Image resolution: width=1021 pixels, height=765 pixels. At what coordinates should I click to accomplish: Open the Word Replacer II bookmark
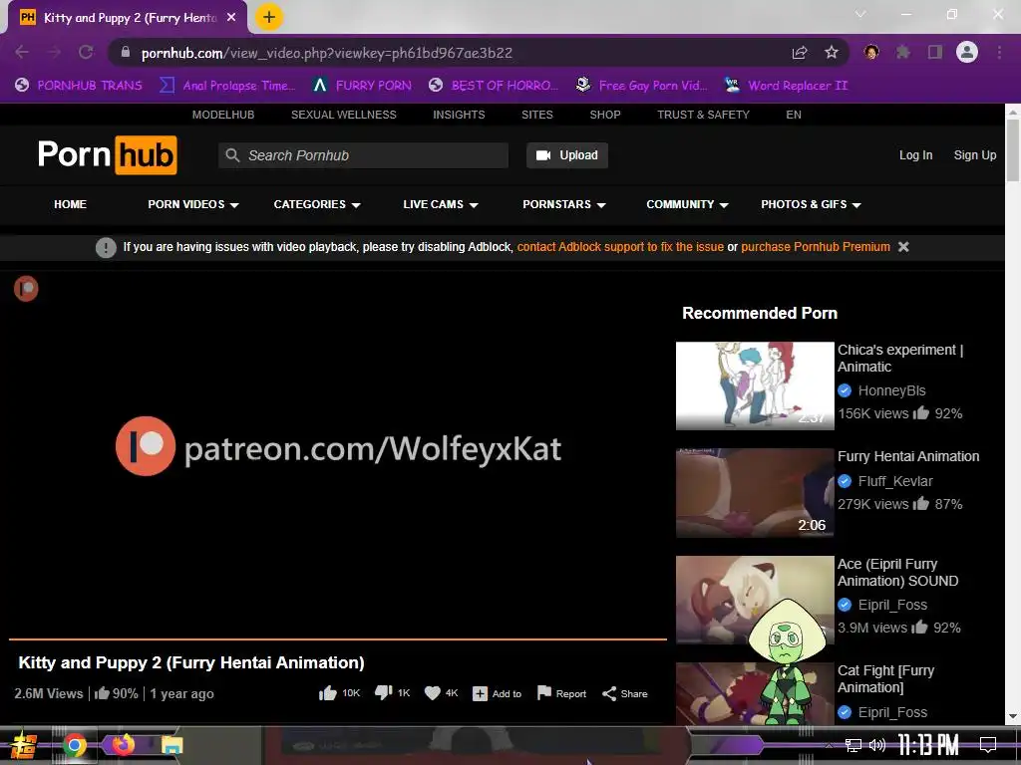point(786,86)
